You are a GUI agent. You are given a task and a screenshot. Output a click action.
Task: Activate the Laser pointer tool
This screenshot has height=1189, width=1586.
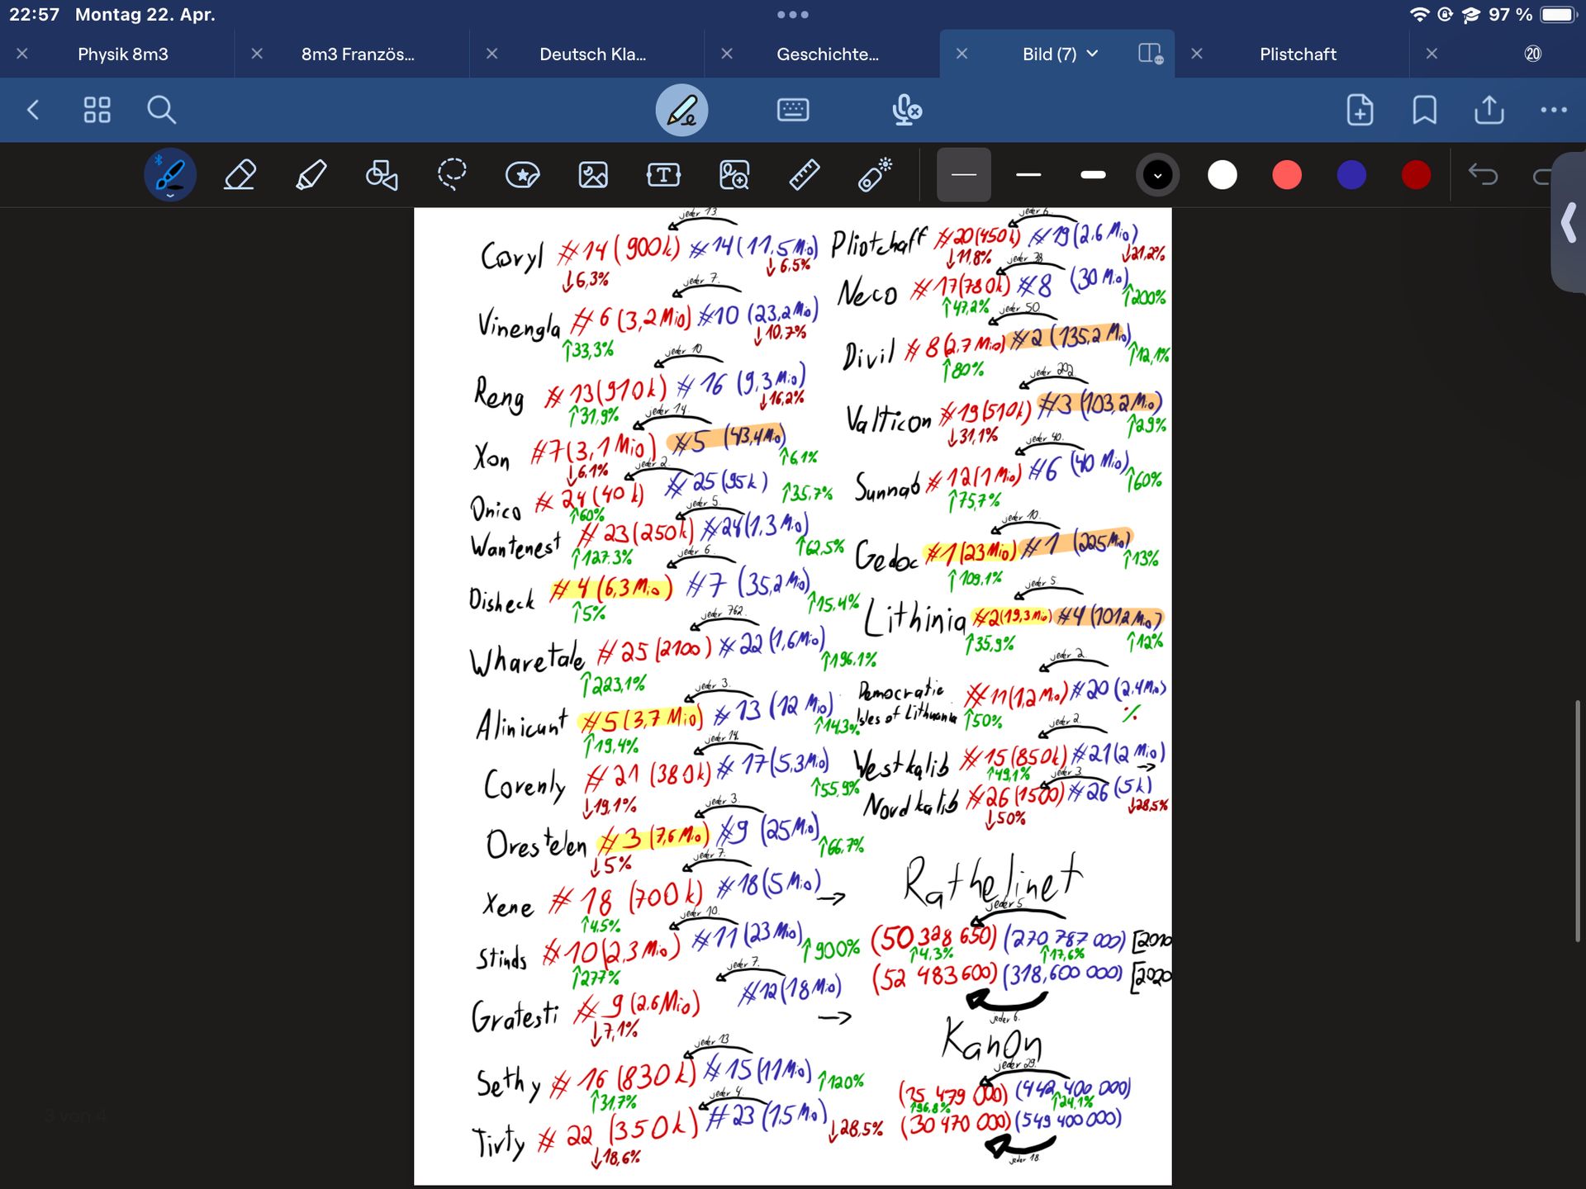[x=874, y=175]
